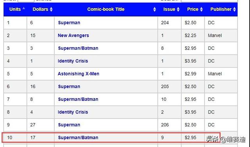This screenshot has width=250, height=147.
Task: Sort by Publisher using its arrows
Action: 234,9
